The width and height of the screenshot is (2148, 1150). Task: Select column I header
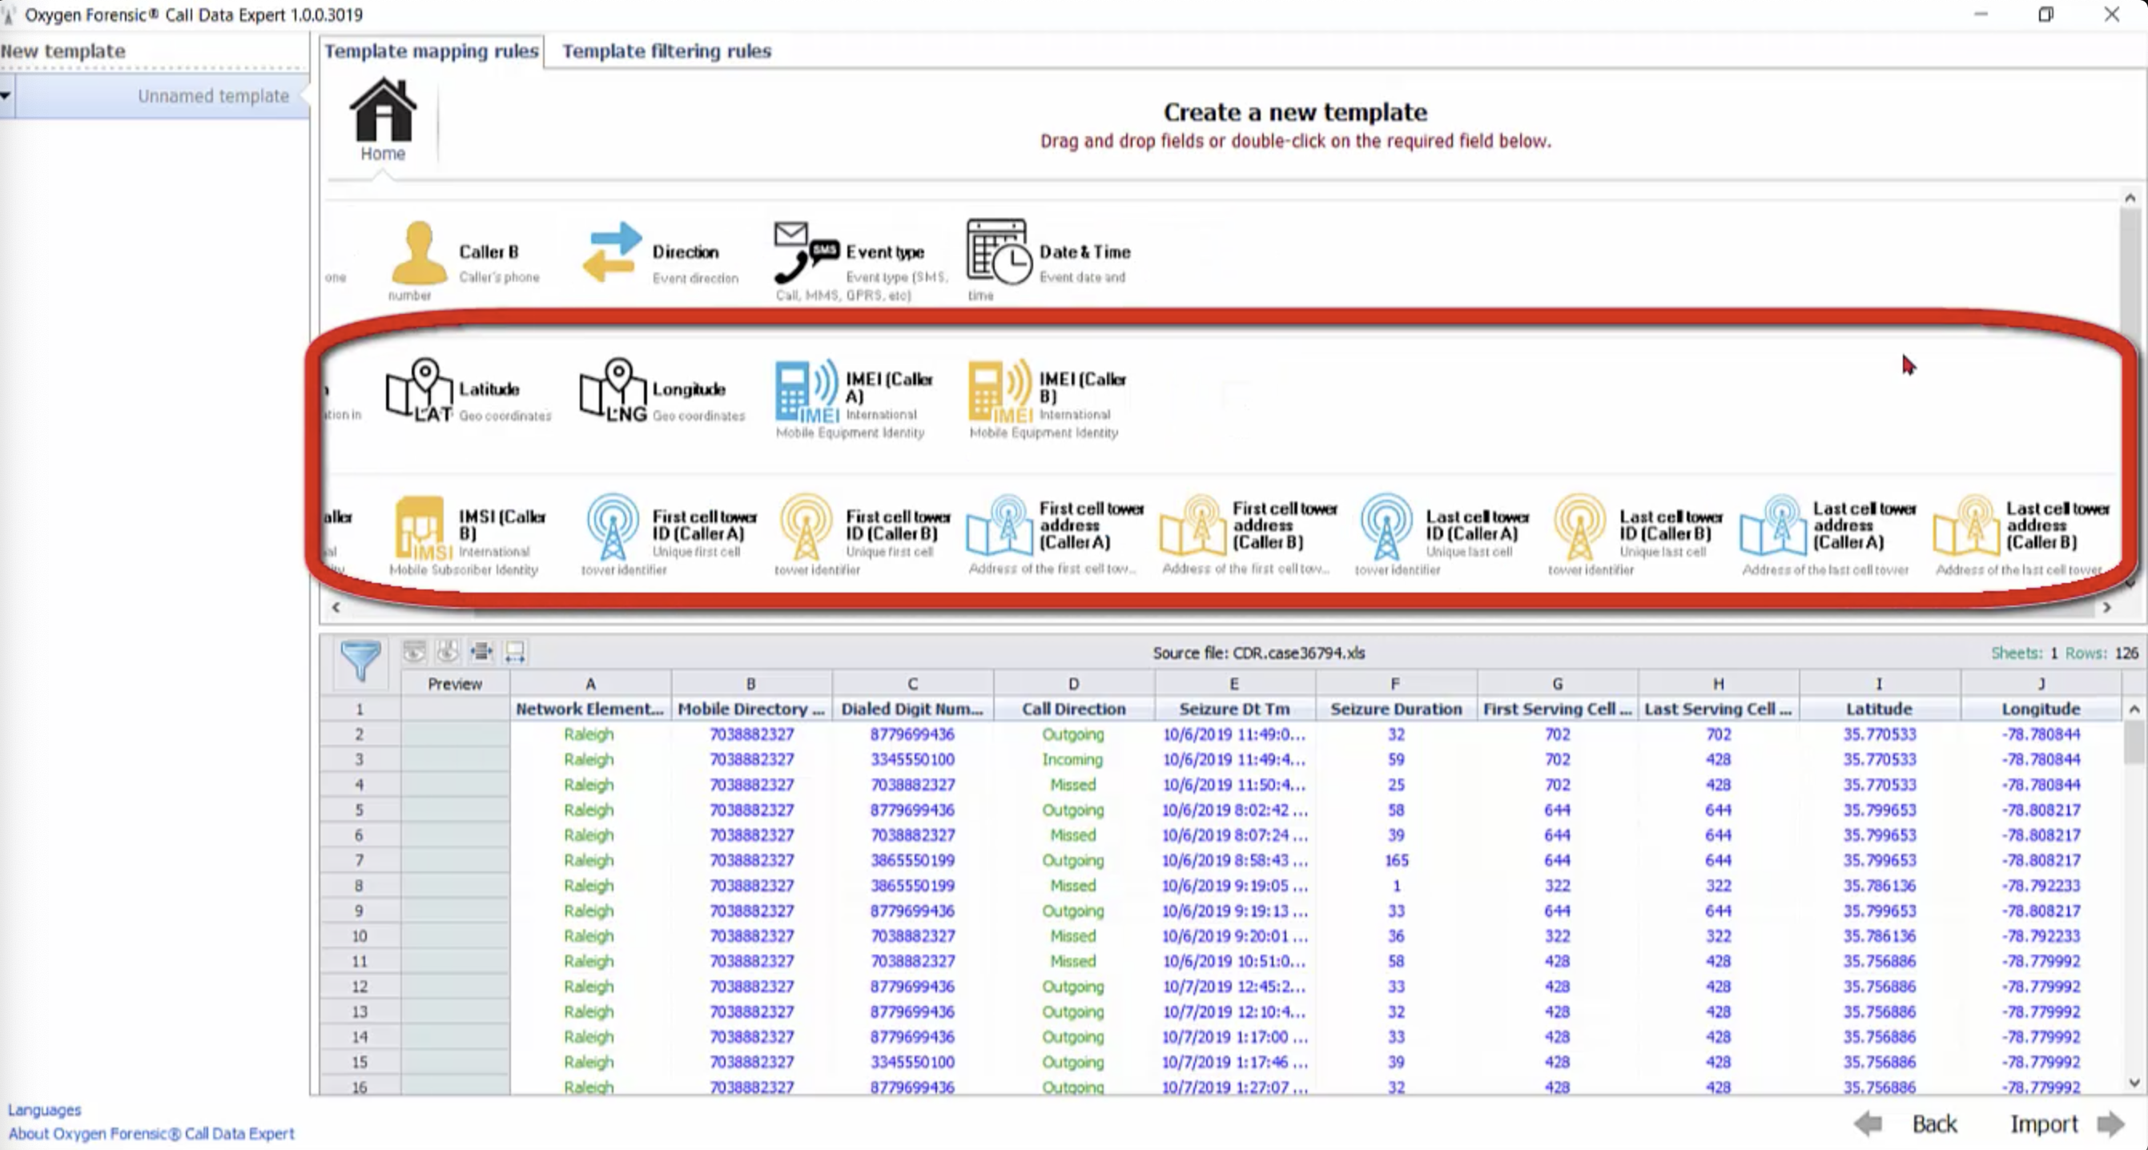click(x=1879, y=683)
